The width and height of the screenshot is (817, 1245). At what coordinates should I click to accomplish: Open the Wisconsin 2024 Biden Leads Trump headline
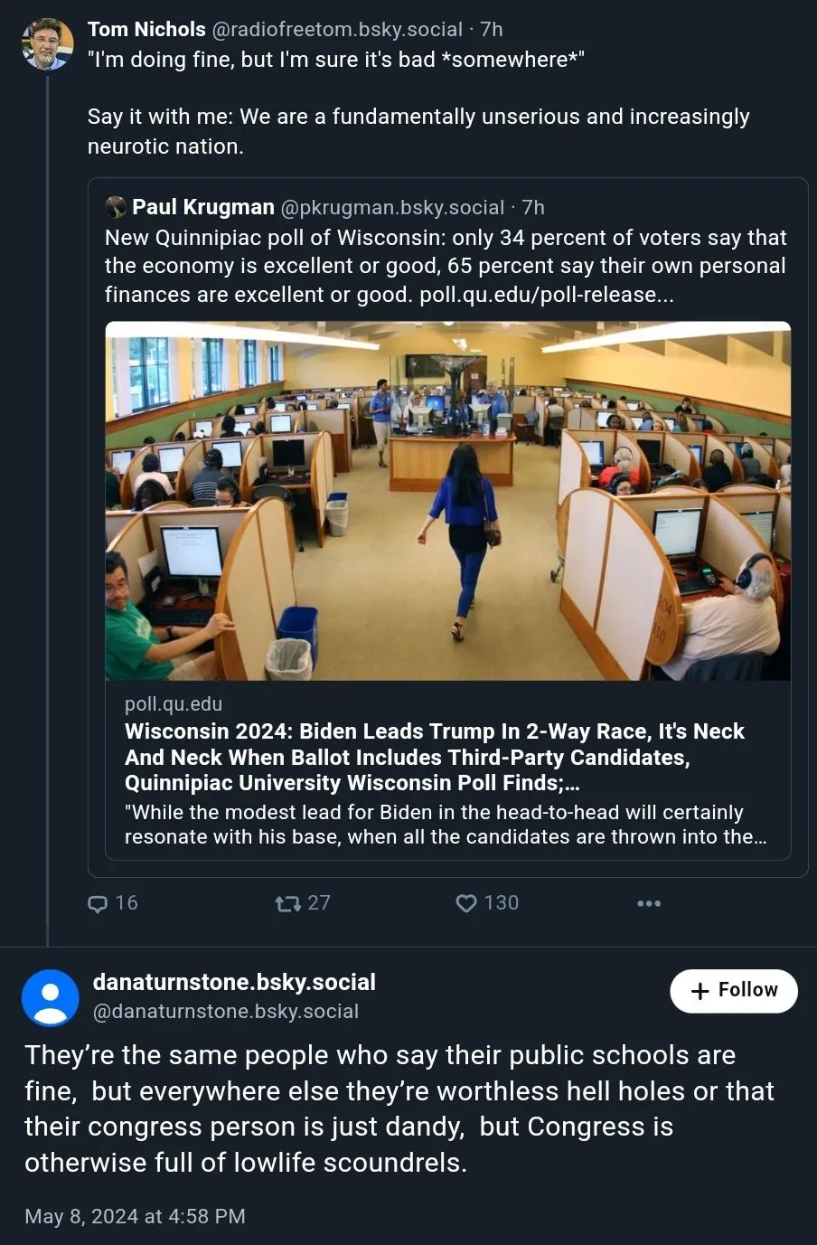(x=434, y=757)
